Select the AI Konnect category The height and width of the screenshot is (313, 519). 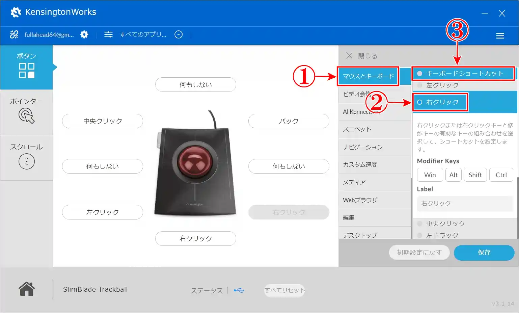[375, 112]
